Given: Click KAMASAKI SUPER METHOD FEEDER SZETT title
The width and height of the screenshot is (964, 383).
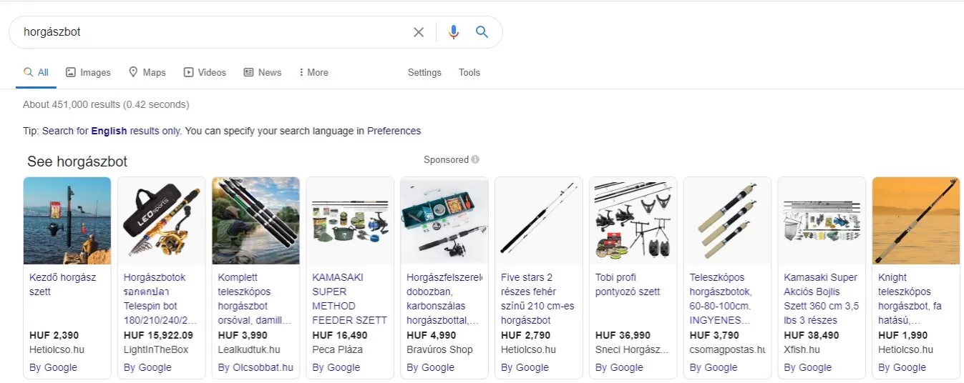Looking at the screenshot, I should (x=350, y=299).
